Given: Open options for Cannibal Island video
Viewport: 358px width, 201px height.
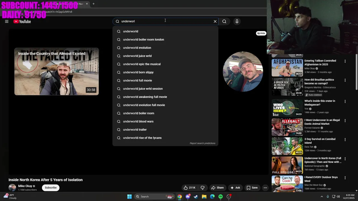Looking at the screenshot, I should 345,140.
